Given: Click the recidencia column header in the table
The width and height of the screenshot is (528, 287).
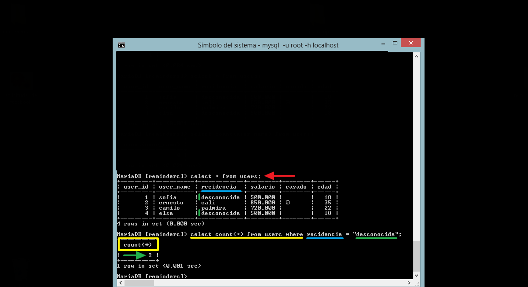Looking at the screenshot, I should (x=219, y=187).
